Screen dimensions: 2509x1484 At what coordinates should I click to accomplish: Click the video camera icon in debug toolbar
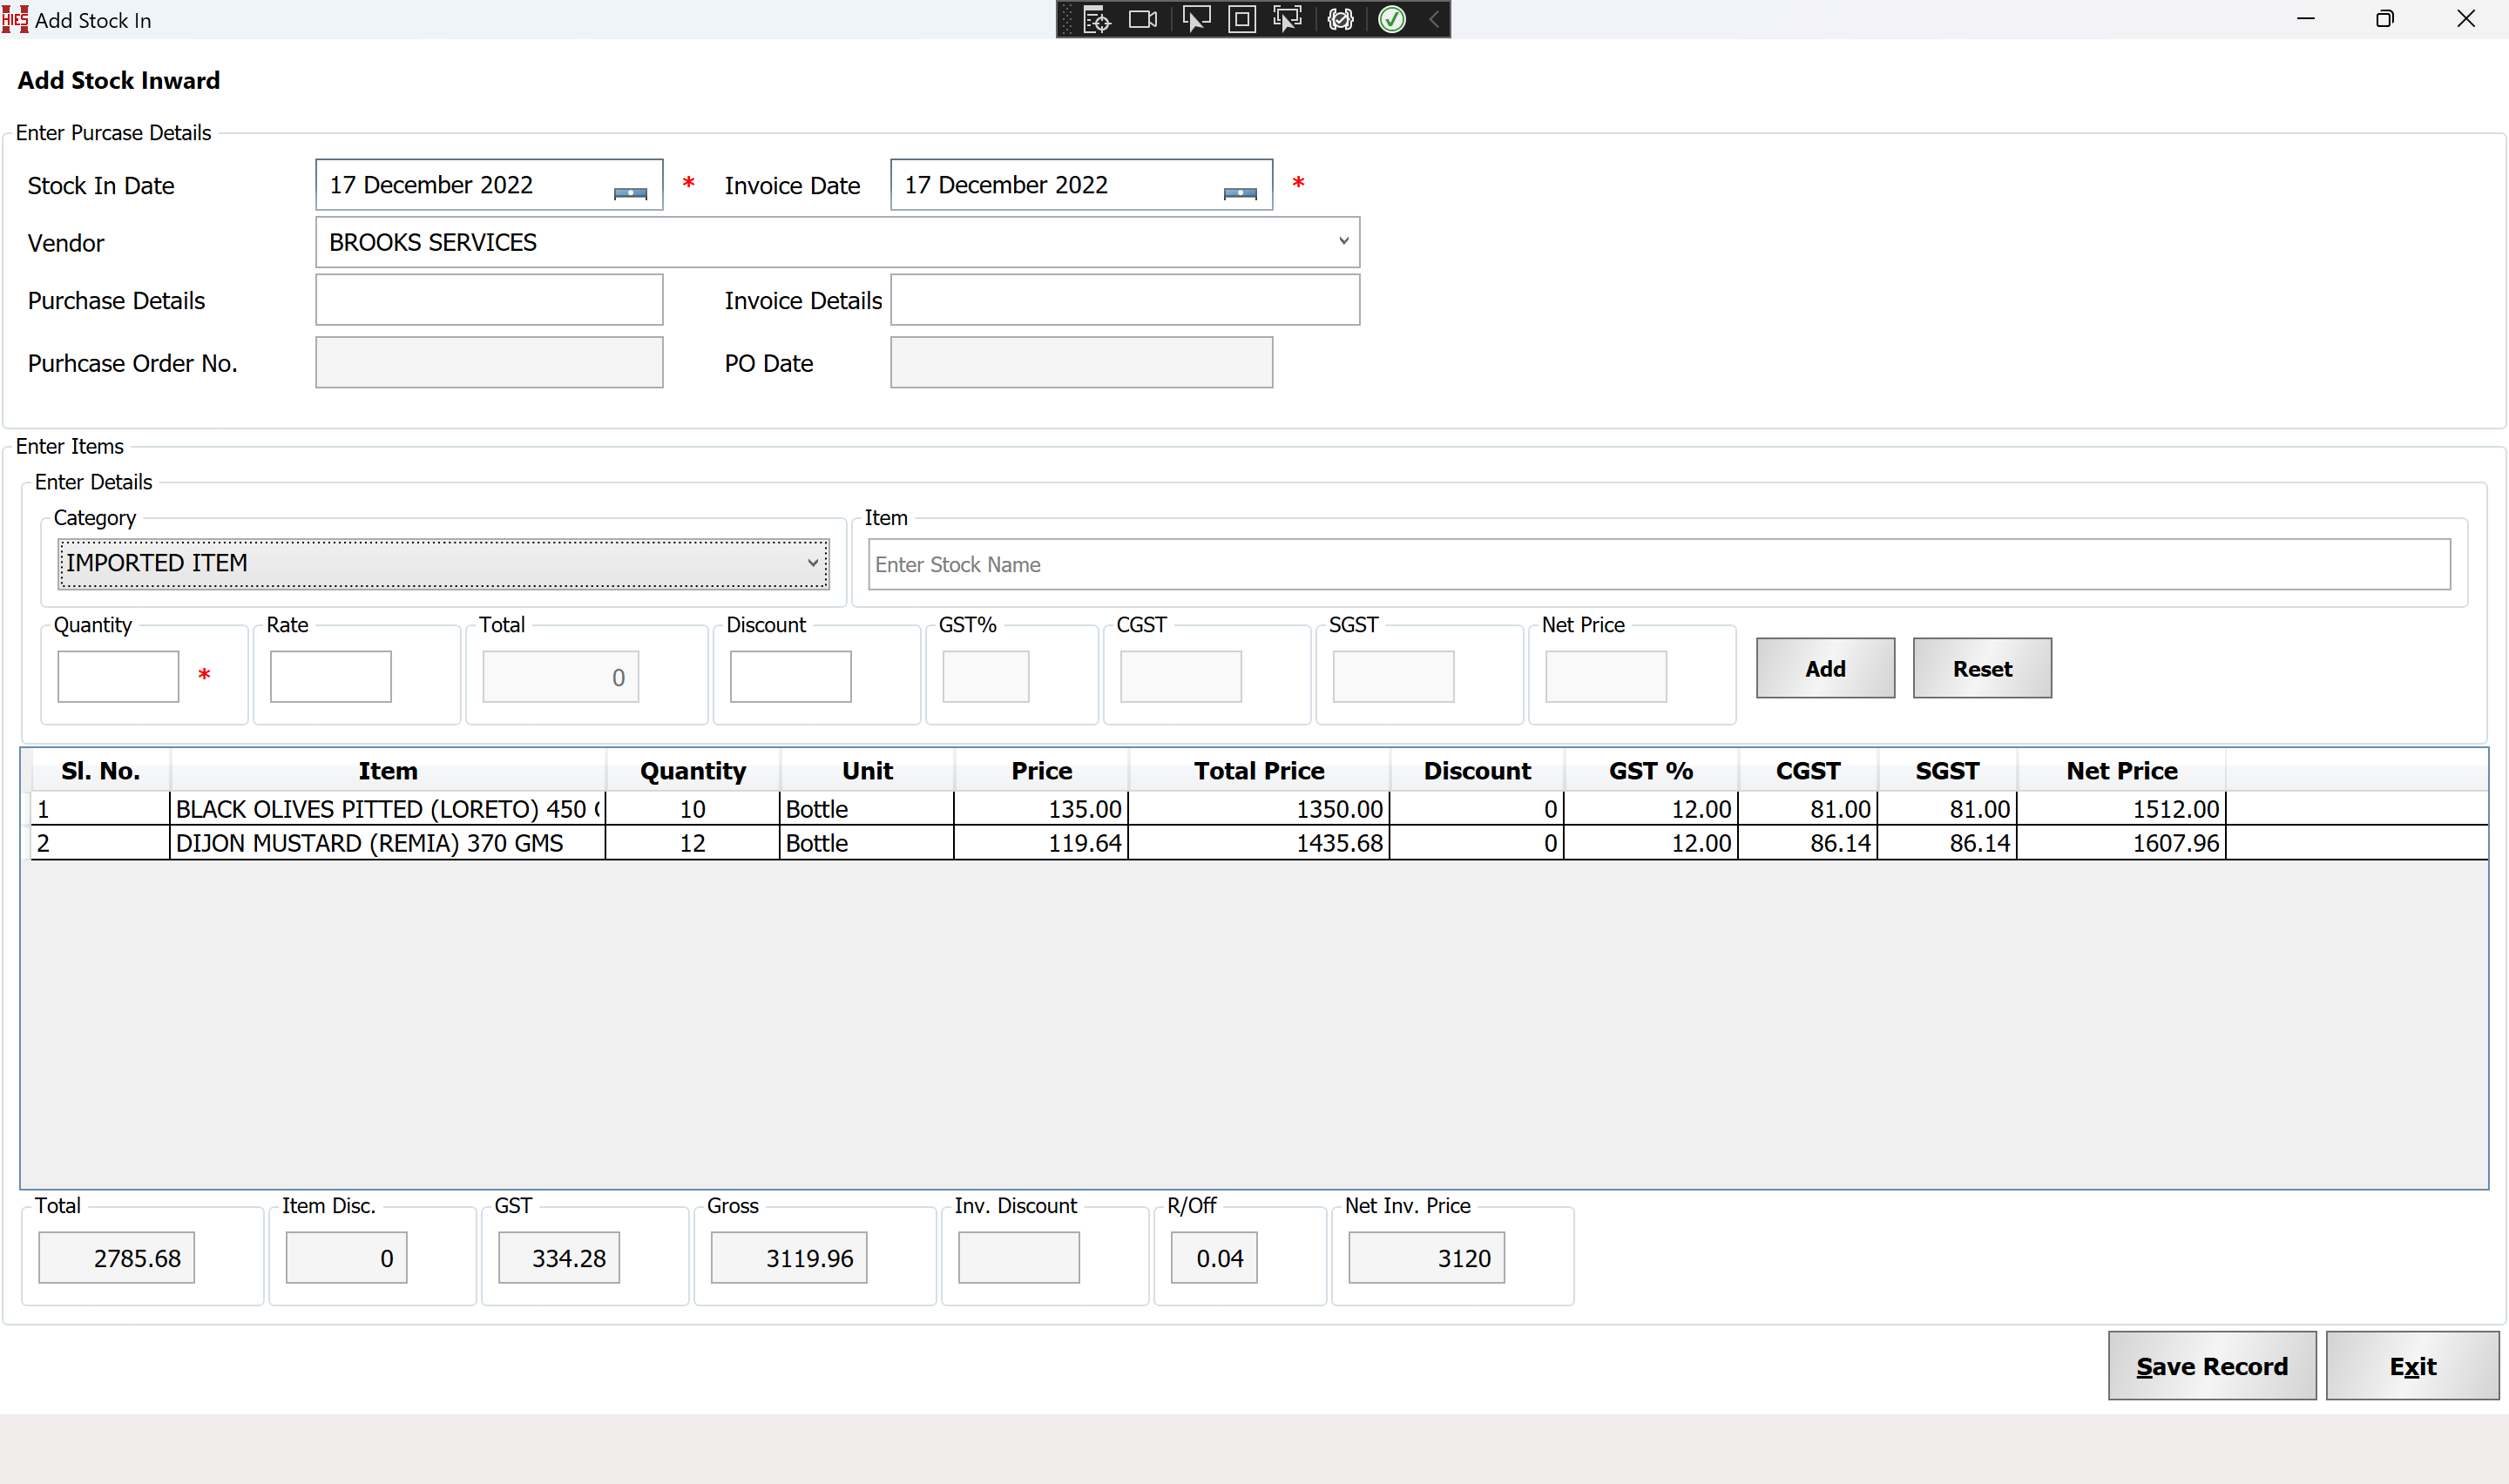click(x=1143, y=19)
